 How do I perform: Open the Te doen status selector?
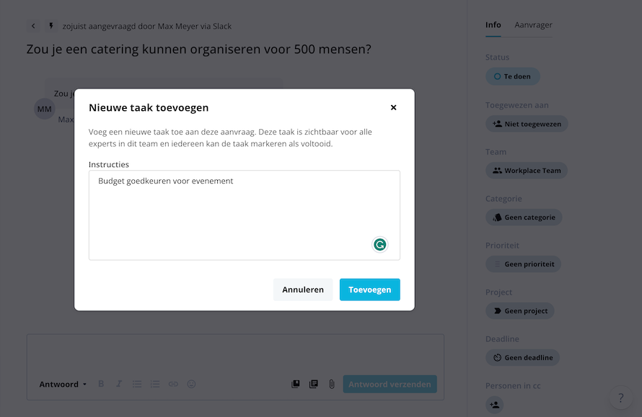[513, 76]
